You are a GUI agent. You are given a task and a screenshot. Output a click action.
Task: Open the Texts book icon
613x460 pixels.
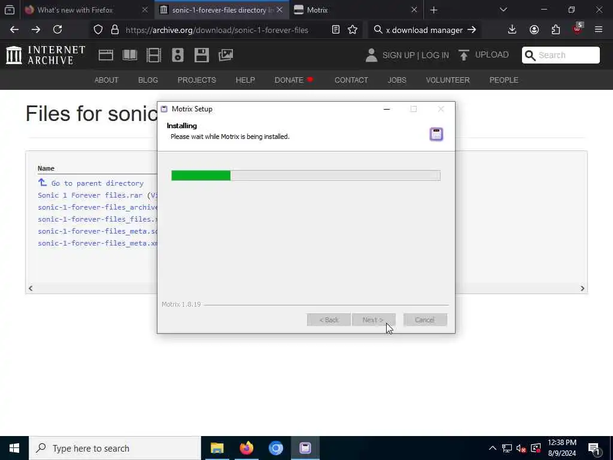(130, 55)
